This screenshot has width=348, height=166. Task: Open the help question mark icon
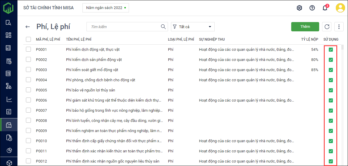tap(312, 8)
